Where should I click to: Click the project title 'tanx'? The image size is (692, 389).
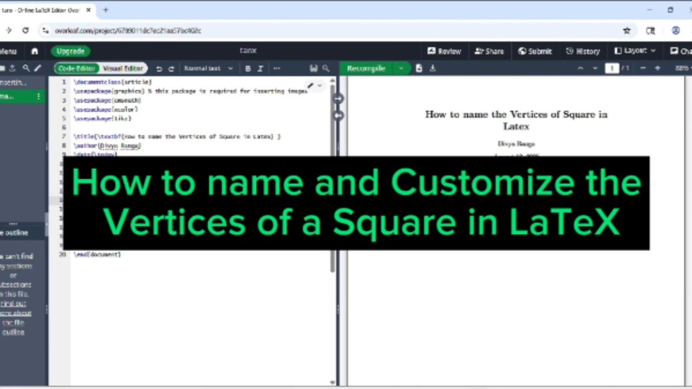pos(248,50)
